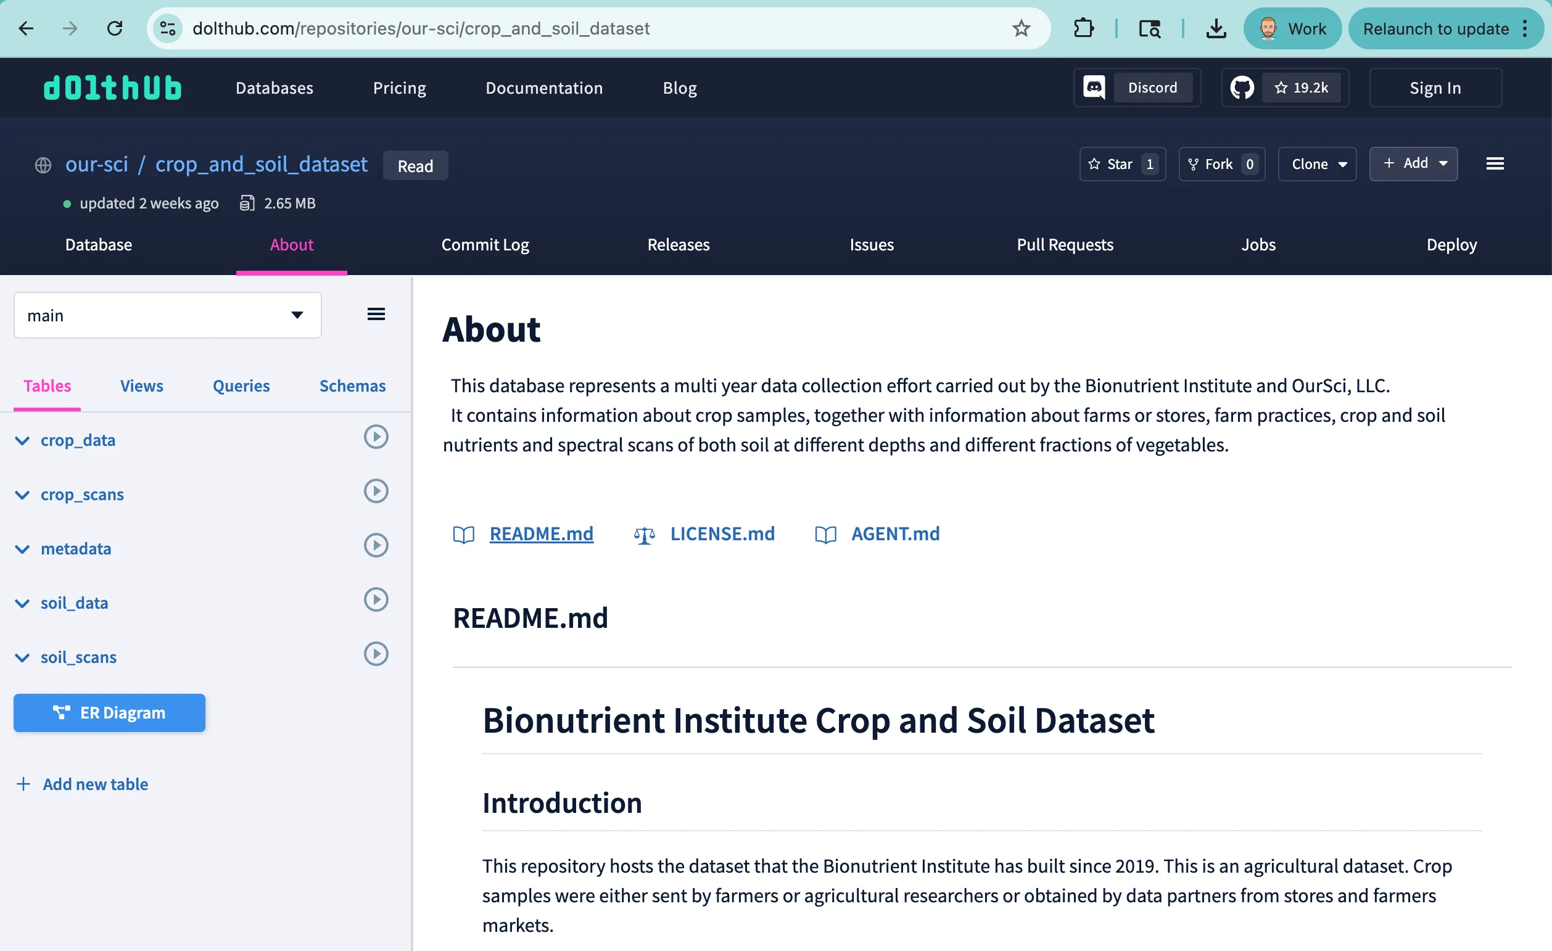Expand the metadata table chevron
Screen dimensions: 1552x951
click(22, 548)
